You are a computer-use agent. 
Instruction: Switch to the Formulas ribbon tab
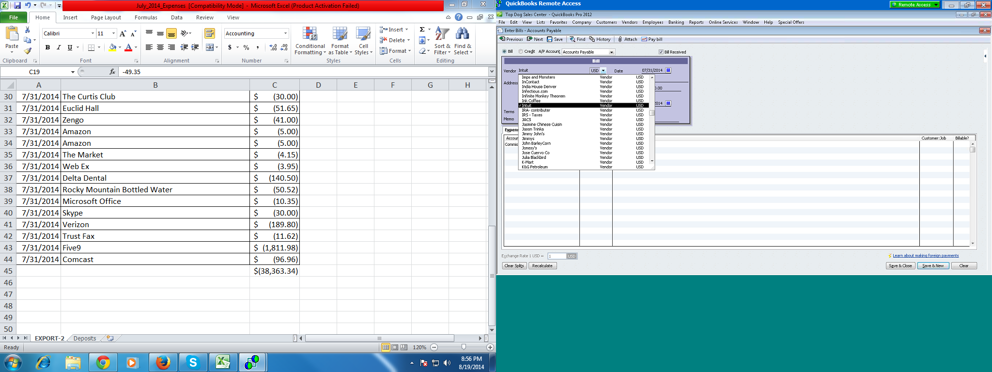pos(146,17)
